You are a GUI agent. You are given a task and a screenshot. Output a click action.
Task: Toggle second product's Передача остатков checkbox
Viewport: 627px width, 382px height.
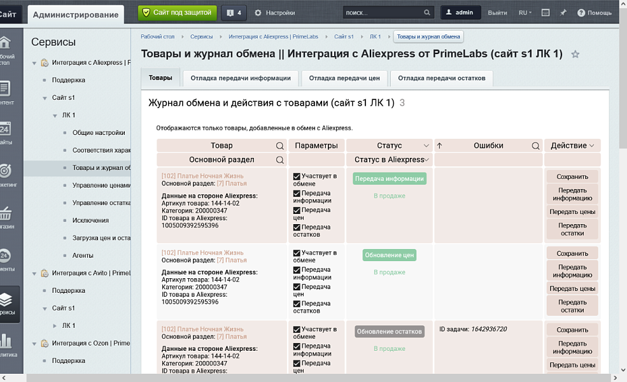[297, 304]
